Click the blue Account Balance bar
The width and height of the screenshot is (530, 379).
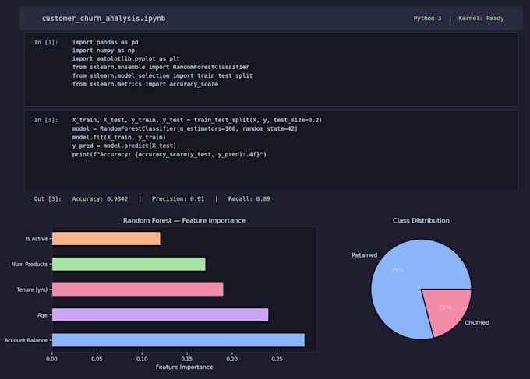coord(178,340)
